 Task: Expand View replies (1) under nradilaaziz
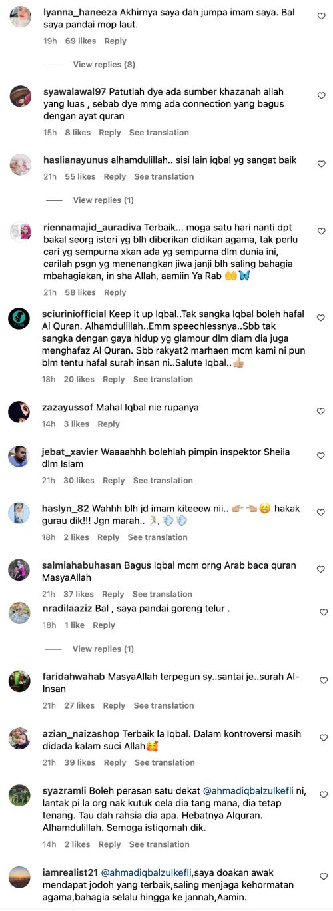point(103,649)
